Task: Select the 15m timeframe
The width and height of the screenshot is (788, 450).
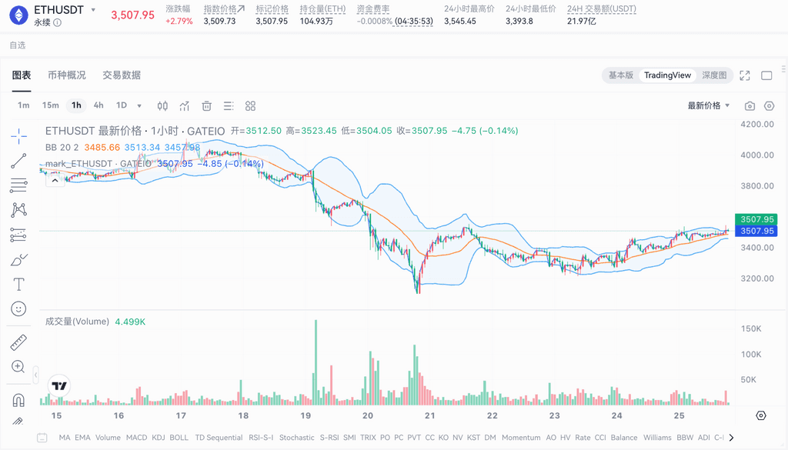Action: [x=51, y=105]
